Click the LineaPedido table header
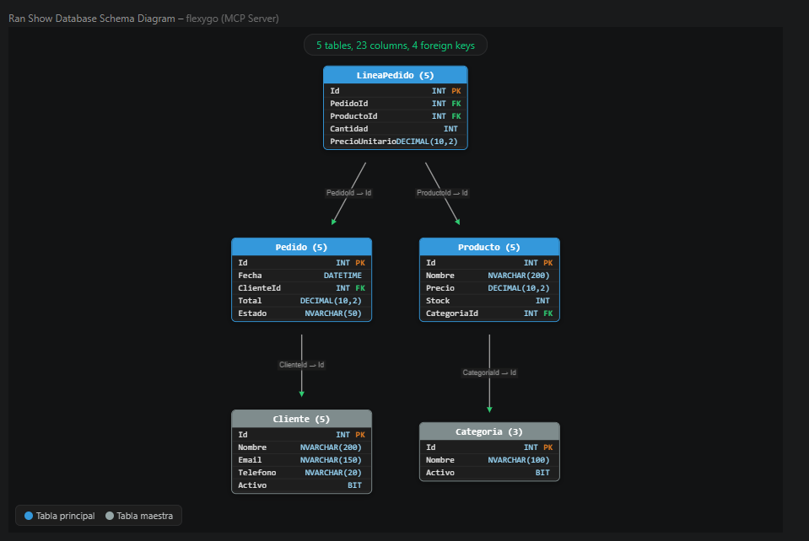This screenshot has width=809, height=541. tap(395, 75)
